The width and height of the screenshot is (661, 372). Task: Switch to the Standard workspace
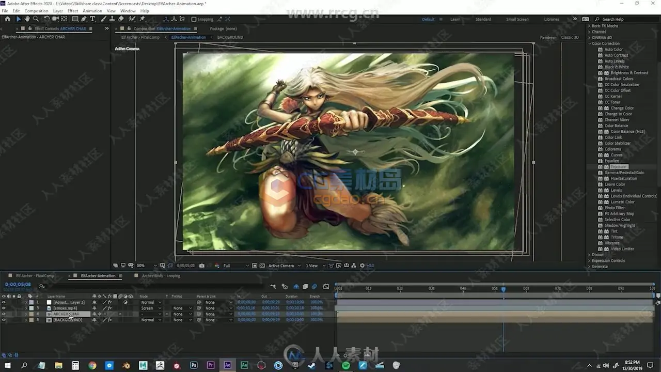pyautogui.click(x=483, y=19)
